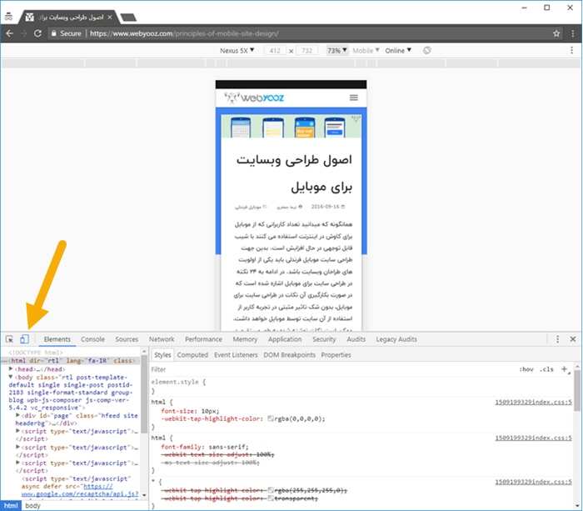Click the device width input field

click(275, 50)
